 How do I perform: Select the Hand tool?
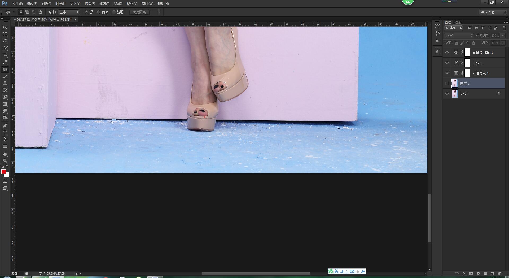5,154
